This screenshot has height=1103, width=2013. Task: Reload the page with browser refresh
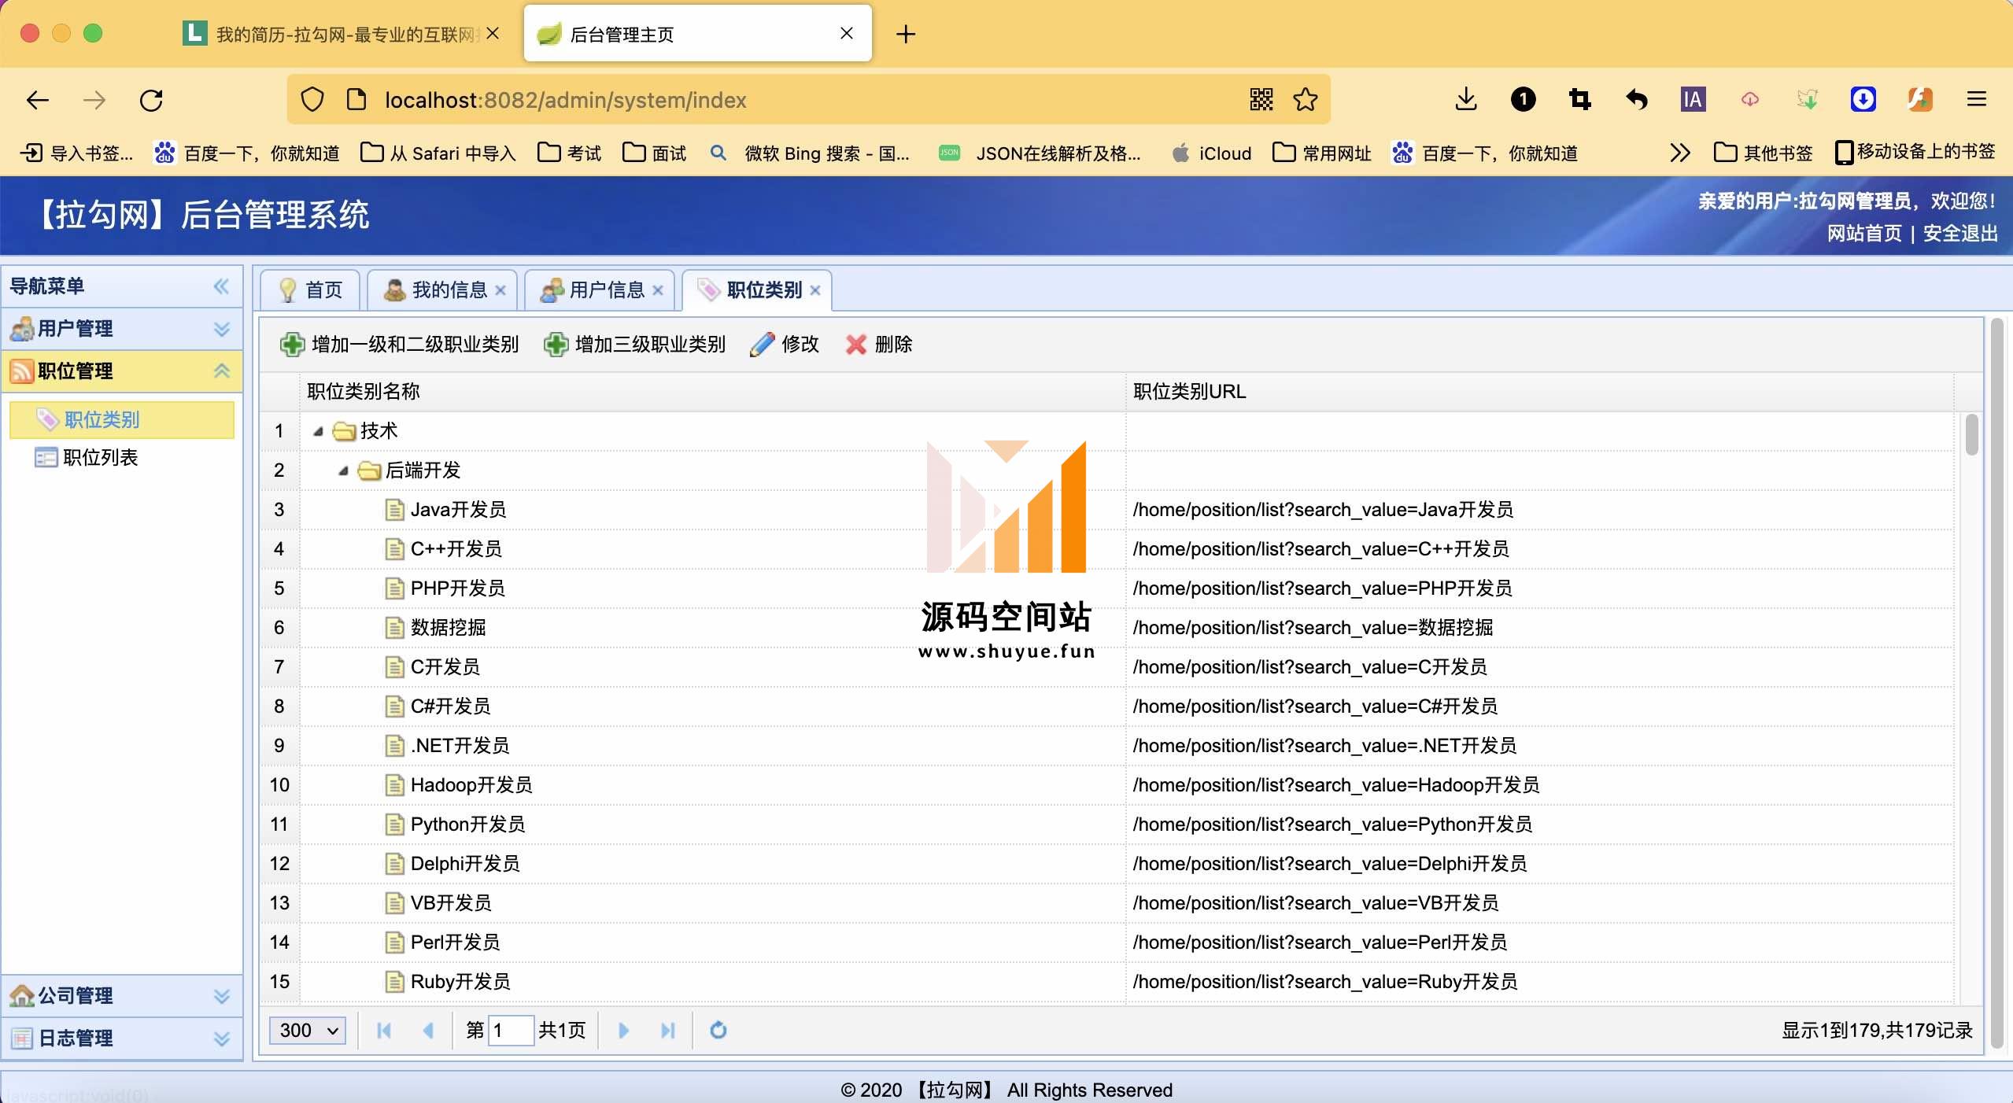(x=151, y=100)
